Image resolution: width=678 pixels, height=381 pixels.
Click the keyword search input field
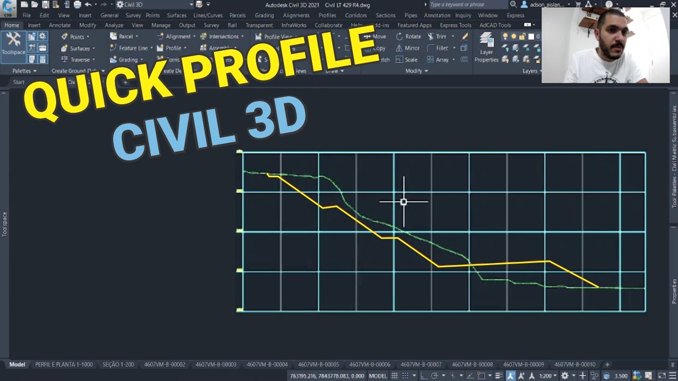point(468,4)
